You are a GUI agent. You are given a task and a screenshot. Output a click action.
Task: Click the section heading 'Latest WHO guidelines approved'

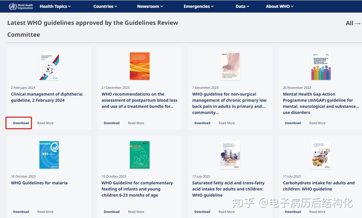pos(92,29)
